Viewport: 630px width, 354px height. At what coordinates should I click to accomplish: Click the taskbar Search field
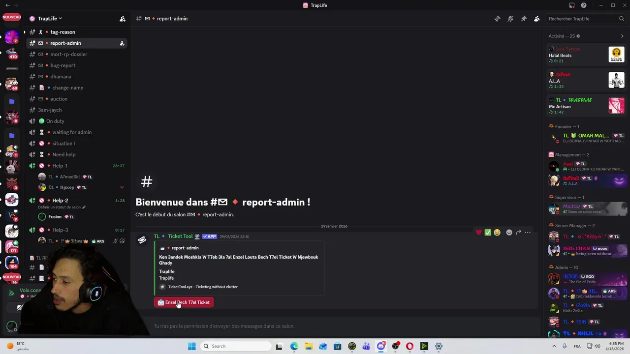click(236, 346)
